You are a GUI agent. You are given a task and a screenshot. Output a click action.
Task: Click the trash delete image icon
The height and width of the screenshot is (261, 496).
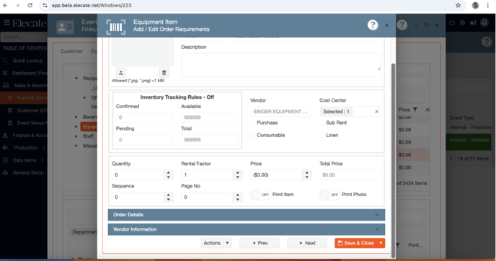tap(164, 72)
